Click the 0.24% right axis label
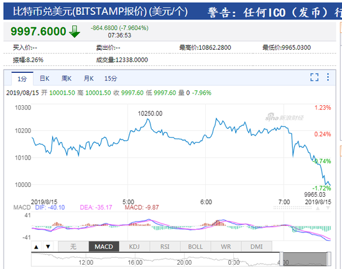The height and width of the screenshot is (269, 342). [323, 134]
